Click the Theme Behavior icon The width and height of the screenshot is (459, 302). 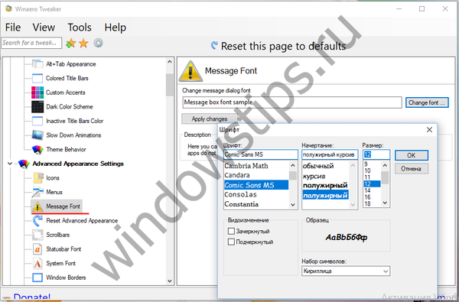pyautogui.click(x=37, y=150)
